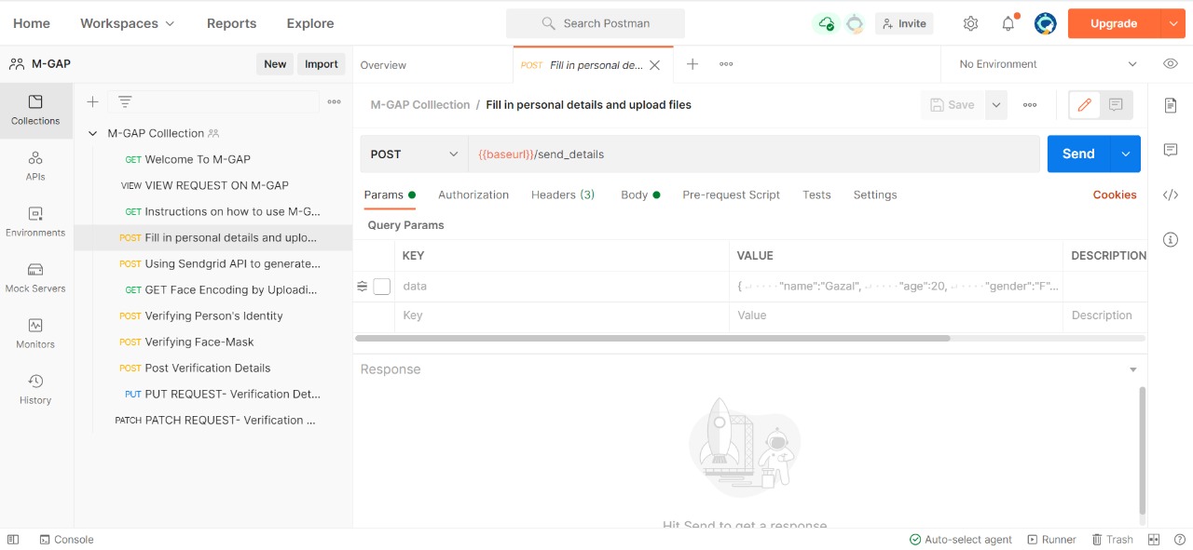This screenshot has width=1193, height=550.
Task: Go to Reports in top navigation
Action: [231, 23]
